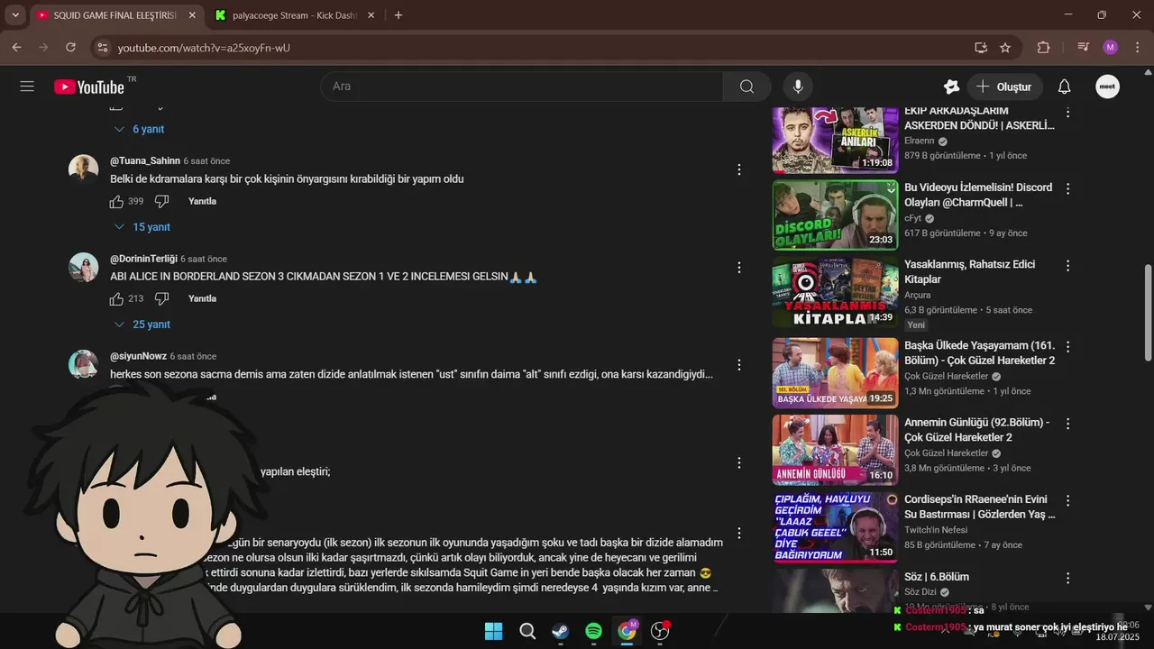This screenshot has height=649, width=1154.
Task: Bookmark this page with the star
Action: tap(1005, 47)
